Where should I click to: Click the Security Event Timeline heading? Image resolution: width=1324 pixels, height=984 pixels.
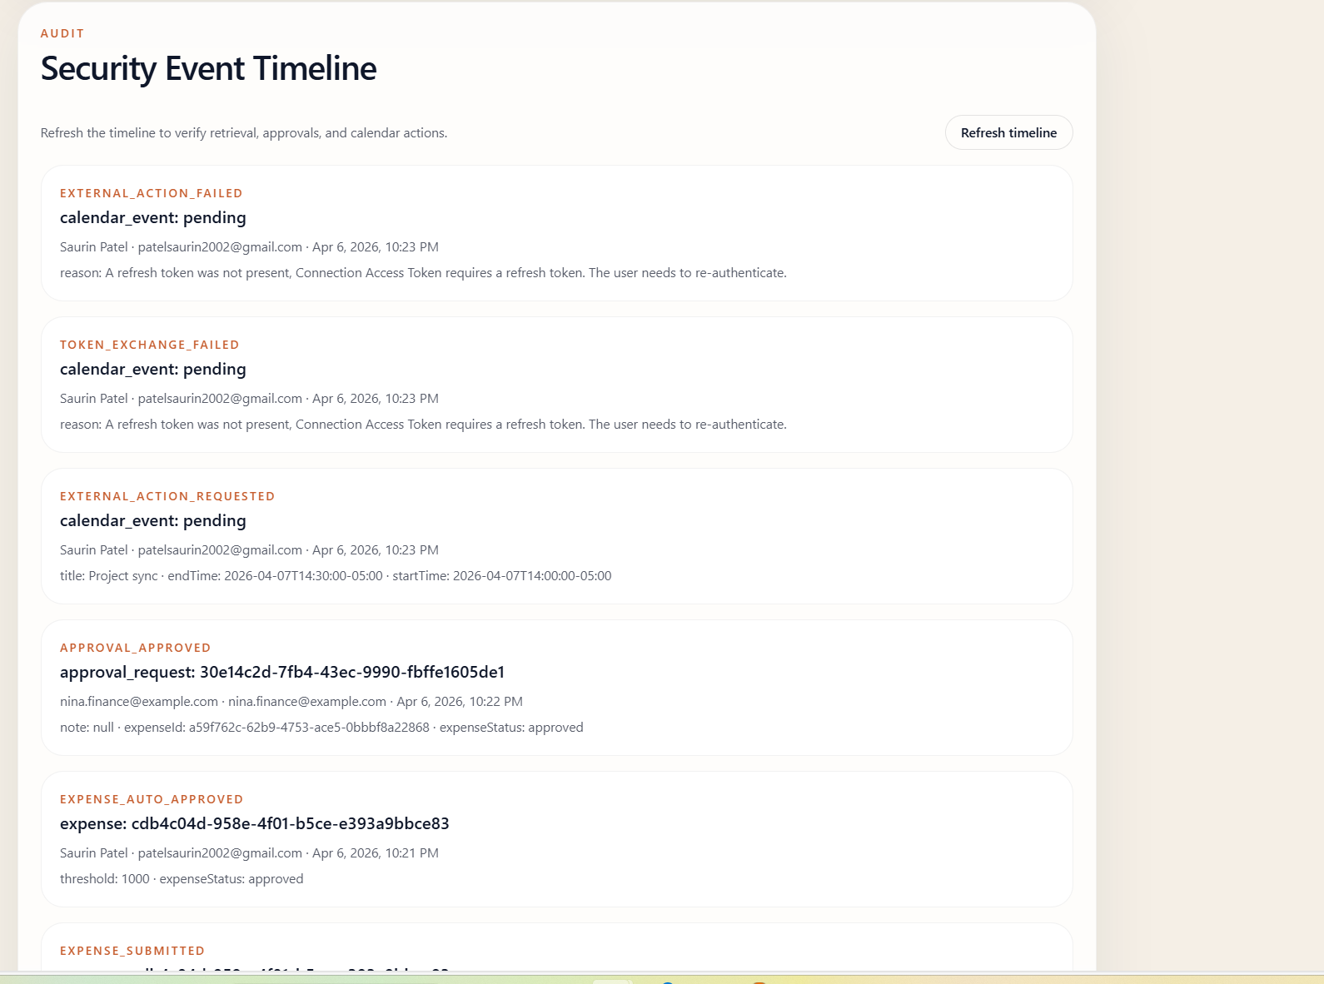click(x=208, y=68)
